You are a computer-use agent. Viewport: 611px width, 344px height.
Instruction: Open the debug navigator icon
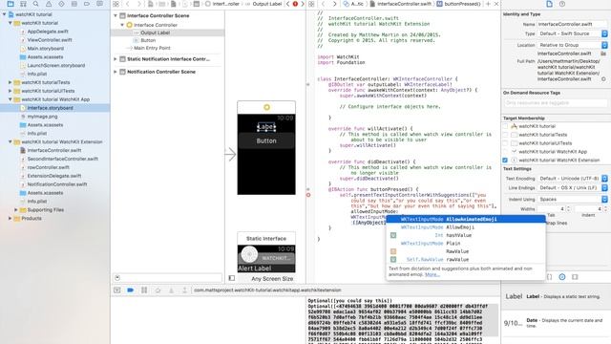pyautogui.click(x=74, y=4)
